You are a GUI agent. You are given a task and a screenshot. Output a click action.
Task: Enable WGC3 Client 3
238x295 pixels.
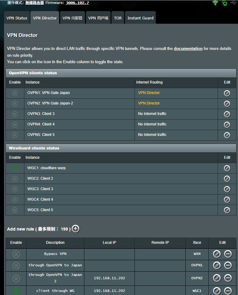click(x=15, y=189)
